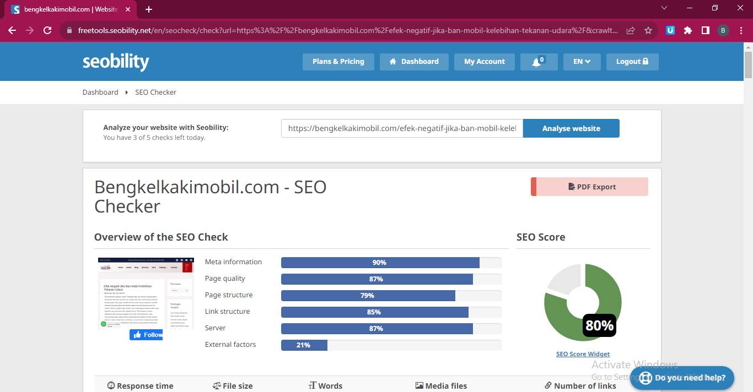This screenshot has height=392, width=753.
Task: Click the Link structure 85% bar
Action: pos(391,312)
